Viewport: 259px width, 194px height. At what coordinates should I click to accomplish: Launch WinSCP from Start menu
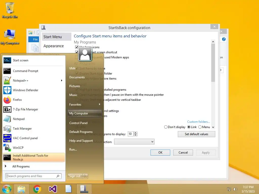[34, 148]
